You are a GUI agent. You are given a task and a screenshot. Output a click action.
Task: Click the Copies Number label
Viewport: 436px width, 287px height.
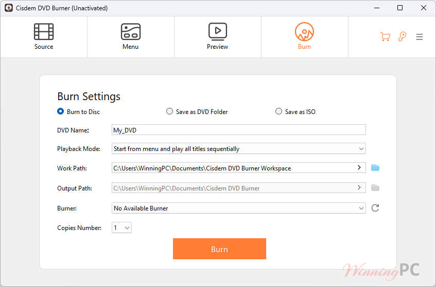[x=79, y=228]
